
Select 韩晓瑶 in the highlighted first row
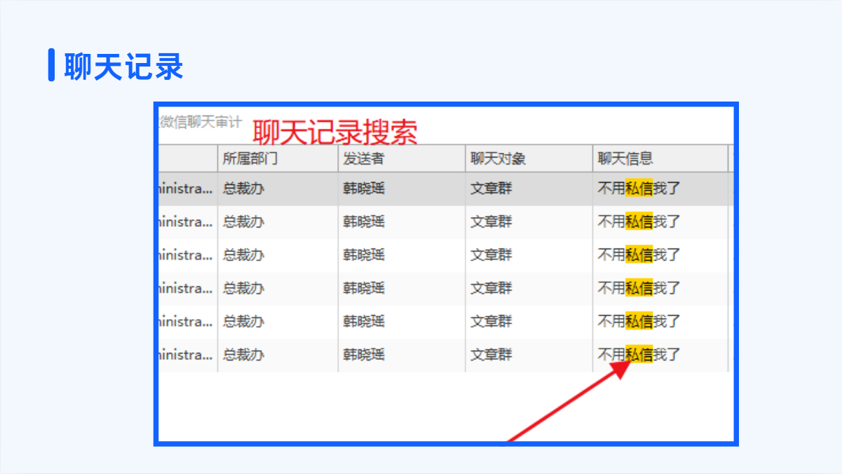click(363, 188)
